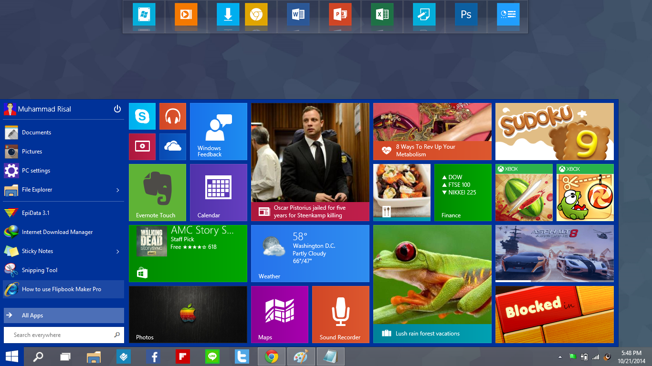Launch PowerPoint from the top dock
652x366 pixels.
click(x=340, y=14)
